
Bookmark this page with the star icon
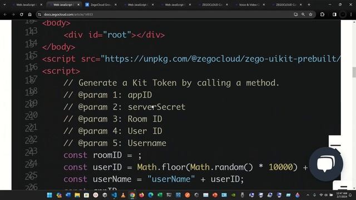click(x=310, y=14)
